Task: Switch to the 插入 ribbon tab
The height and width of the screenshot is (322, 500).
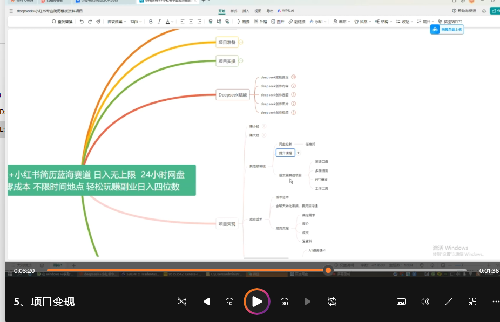Action: (x=246, y=11)
